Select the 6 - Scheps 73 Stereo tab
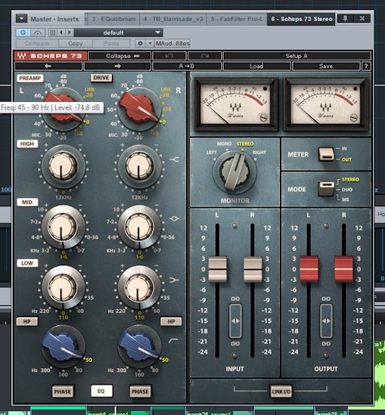 (x=301, y=19)
